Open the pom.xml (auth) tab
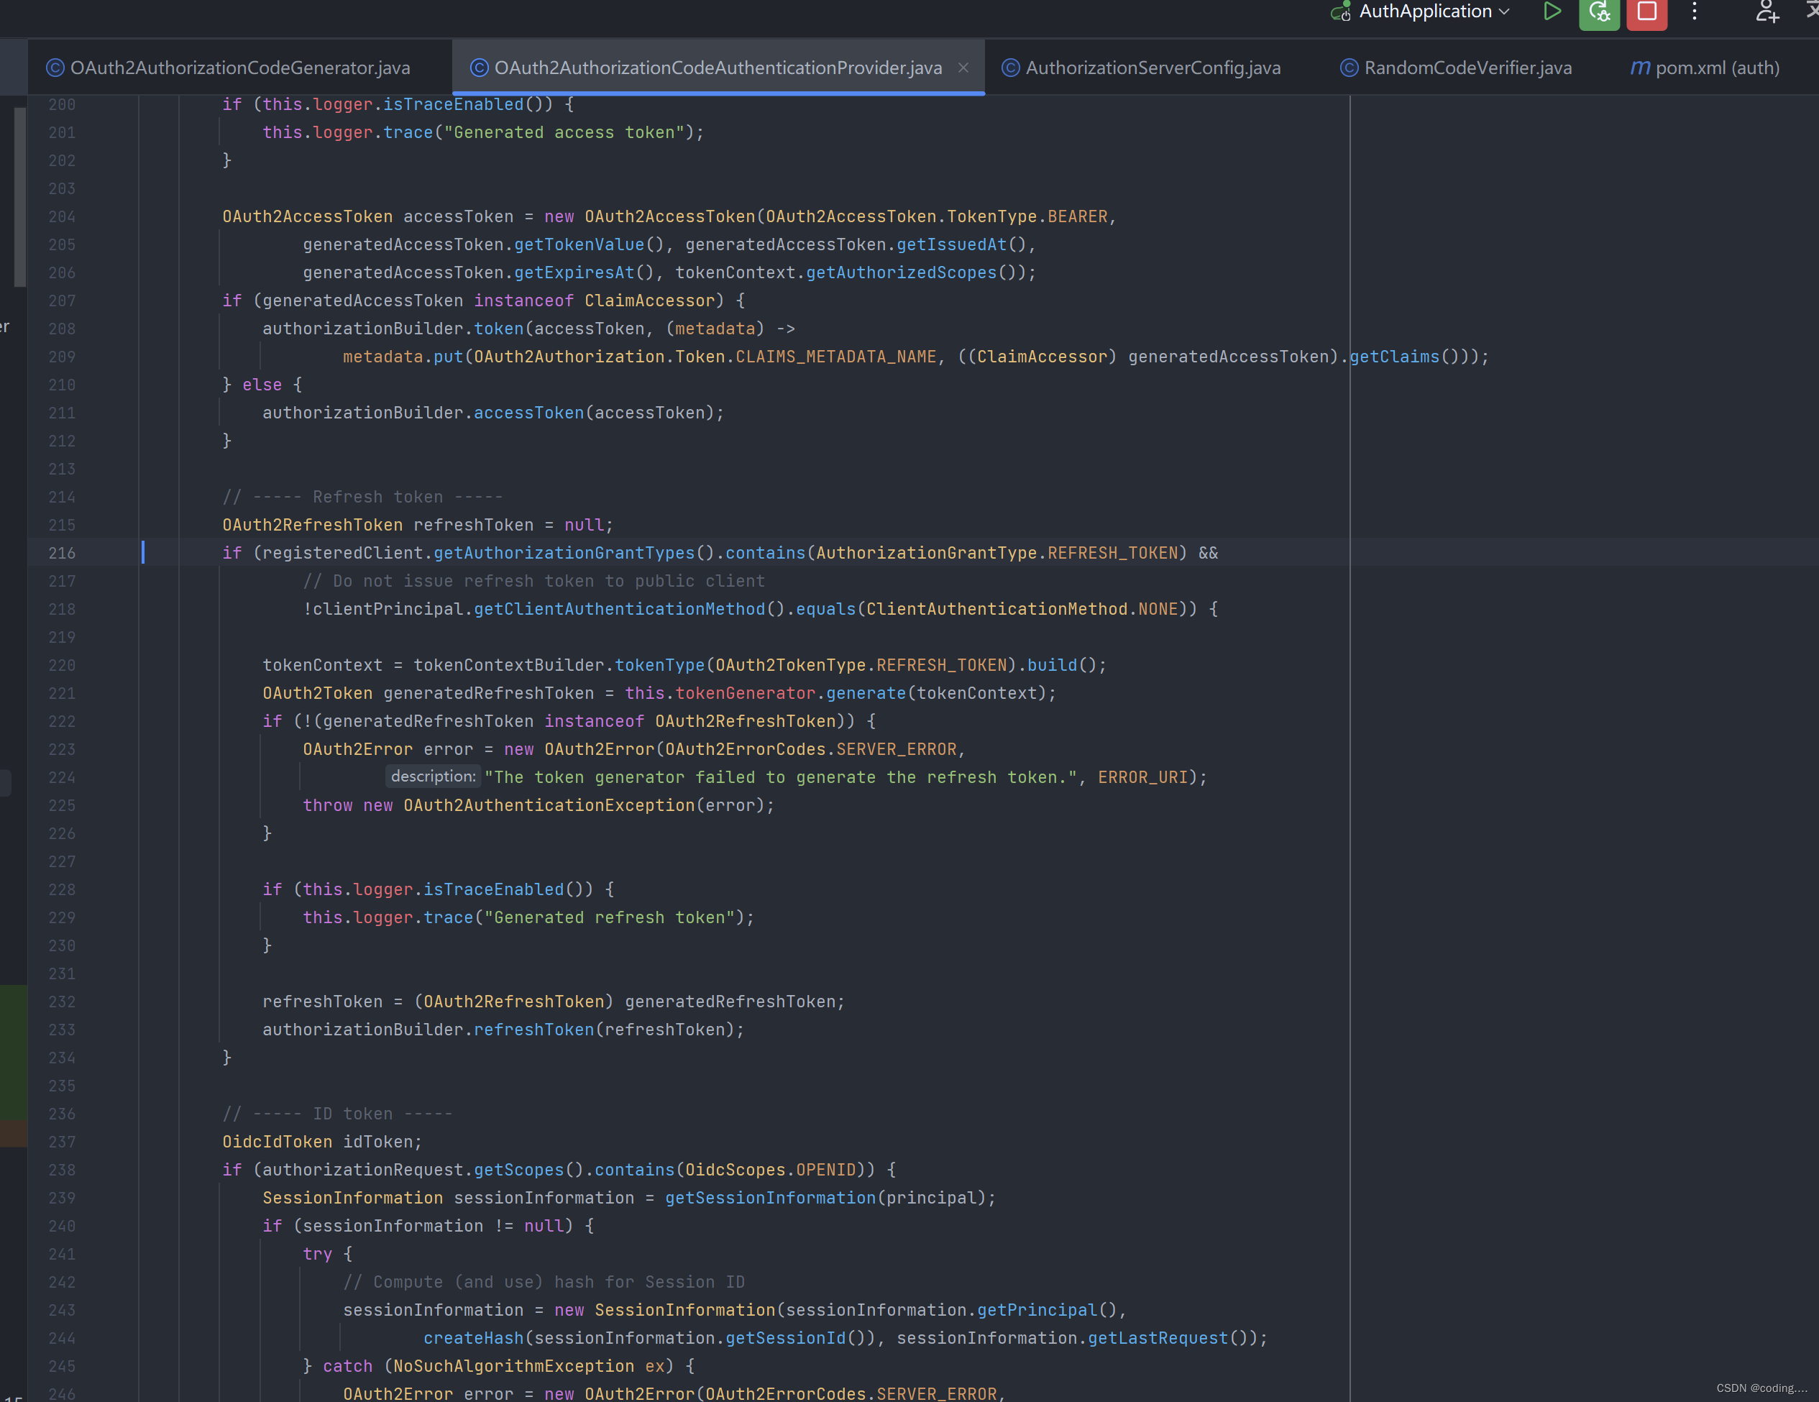This screenshot has width=1819, height=1402. coord(1704,68)
